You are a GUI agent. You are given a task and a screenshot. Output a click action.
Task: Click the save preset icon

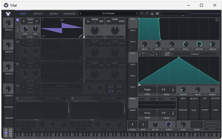[152, 14]
